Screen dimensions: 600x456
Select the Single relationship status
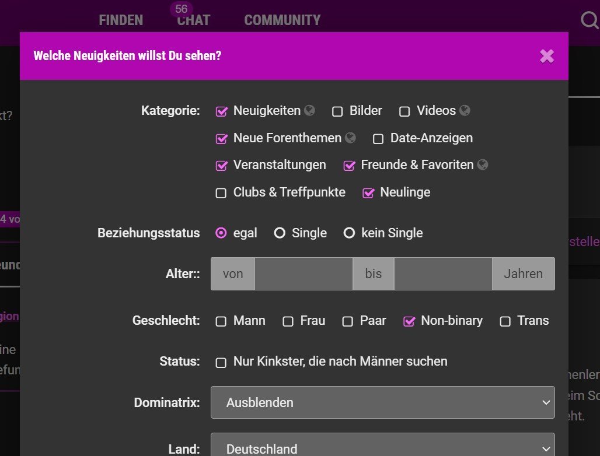(280, 233)
